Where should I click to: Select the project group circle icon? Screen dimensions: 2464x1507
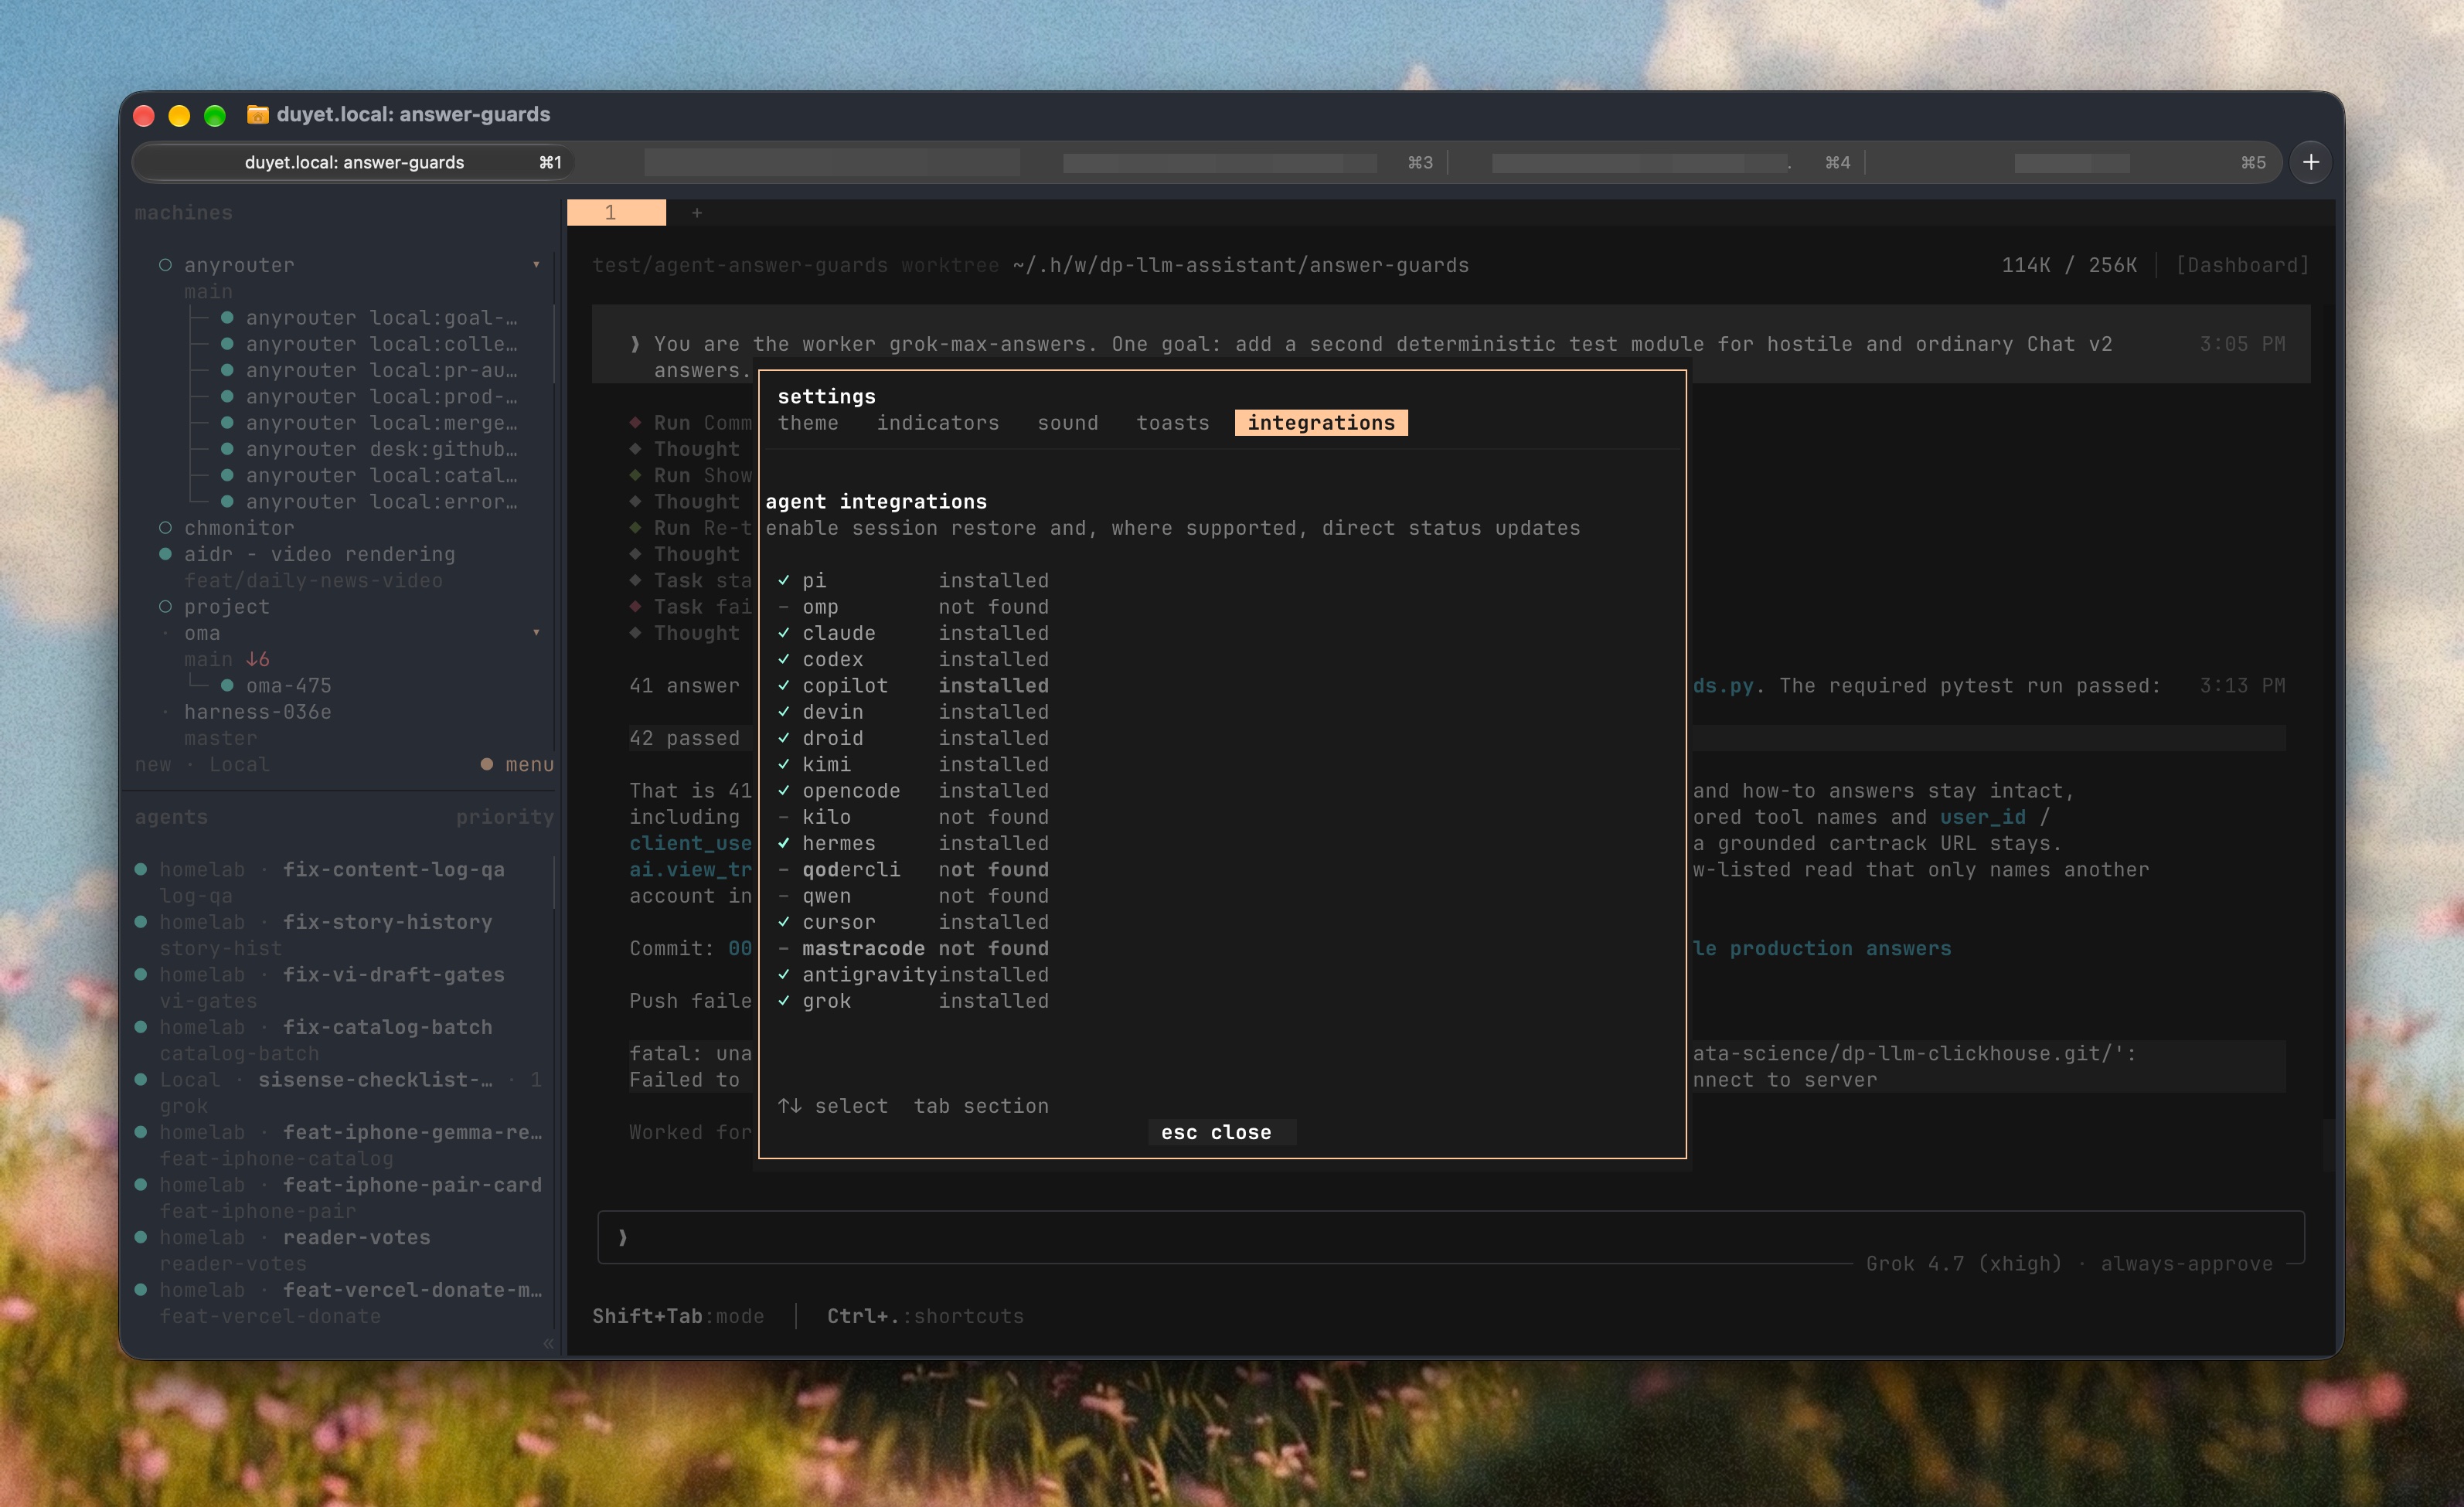pos(165,607)
